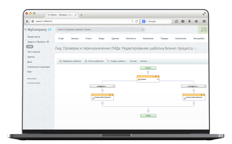Image resolution: width=232 pixels, height=144 pixels.
Task: Click the Экспорт button in toolbar
Action: tap(133, 61)
